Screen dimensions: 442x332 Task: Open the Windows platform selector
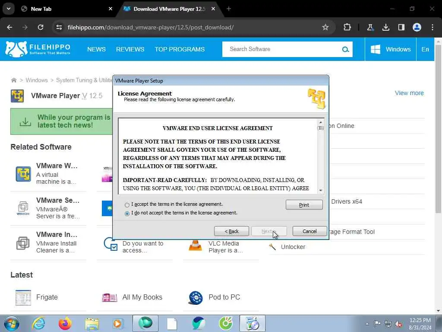[391, 49]
